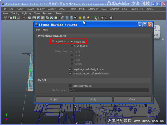The height and width of the screenshot is (125, 167).
Task: Open the Proxy menu in main menu bar
Action: coord(104,9)
